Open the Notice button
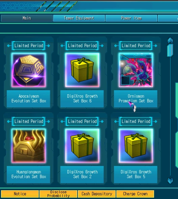The height and width of the screenshot is (199, 178). pos(20,194)
